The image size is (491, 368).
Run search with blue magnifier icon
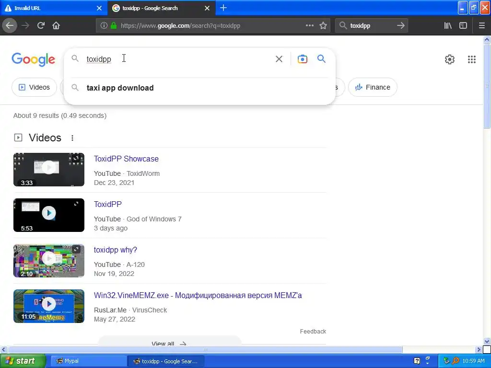coord(321,58)
